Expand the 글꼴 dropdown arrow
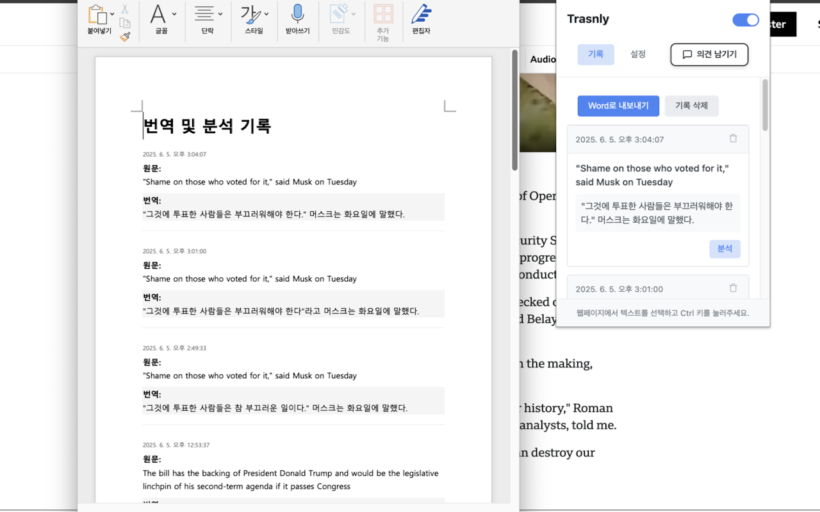The width and height of the screenshot is (820, 512). (174, 13)
